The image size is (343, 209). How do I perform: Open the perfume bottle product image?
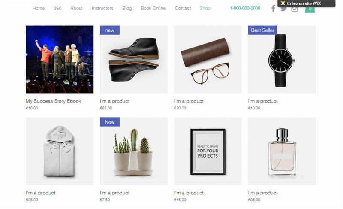pos(282,151)
